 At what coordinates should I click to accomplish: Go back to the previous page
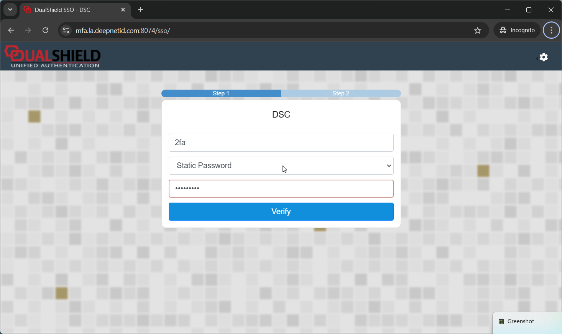pos(11,30)
